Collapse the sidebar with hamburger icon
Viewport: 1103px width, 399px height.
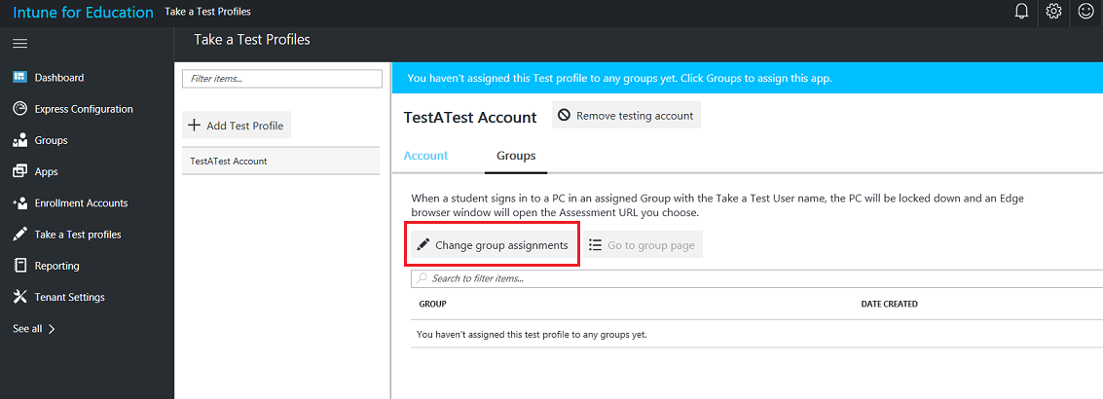(19, 44)
